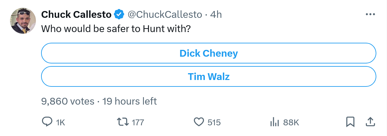This screenshot has width=387, height=136.
Task: Click the reply speech bubble icon
Action: [47, 122]
